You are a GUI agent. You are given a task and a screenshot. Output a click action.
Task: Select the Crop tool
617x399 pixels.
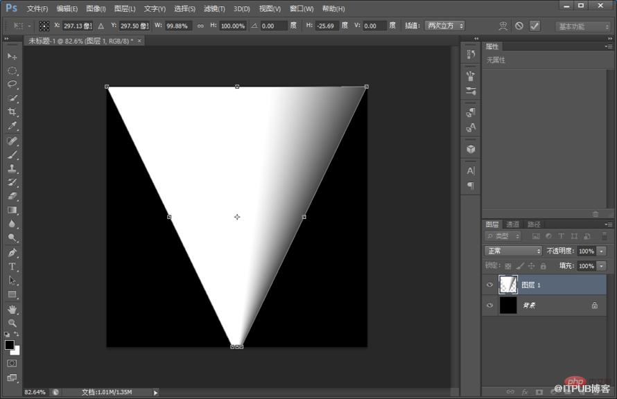coord(12,112)
